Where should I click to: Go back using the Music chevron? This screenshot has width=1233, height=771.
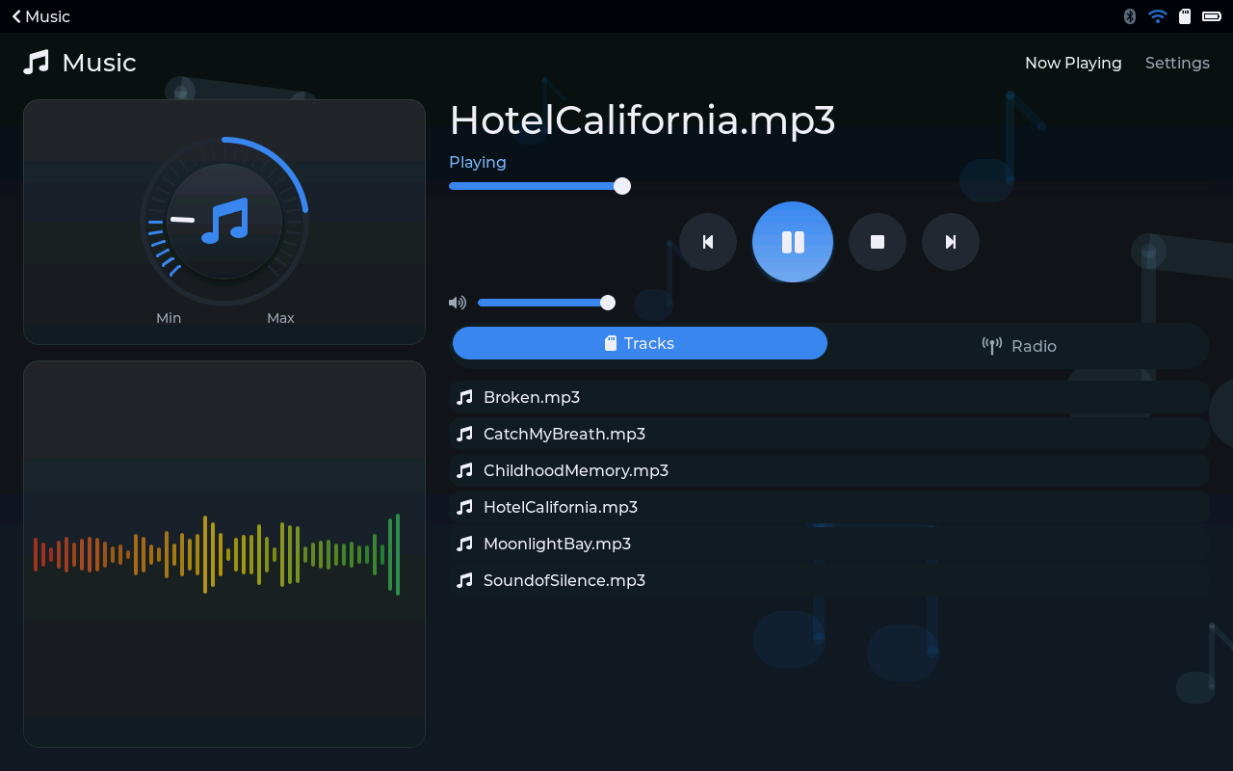point(40,16)
